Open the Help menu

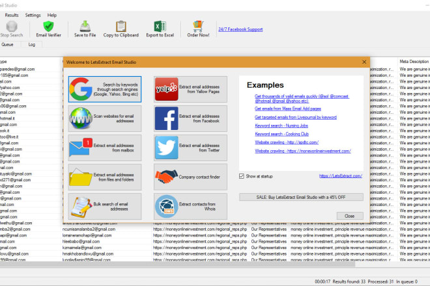[x=52, y=16]
